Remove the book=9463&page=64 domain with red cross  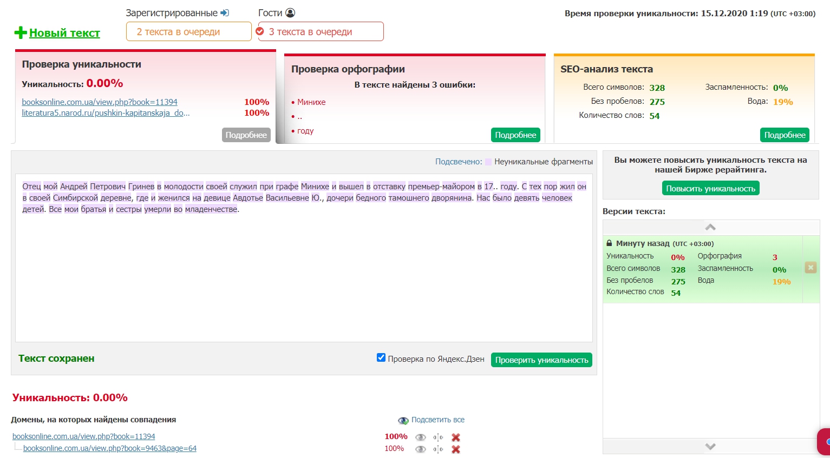click(456, 449)
